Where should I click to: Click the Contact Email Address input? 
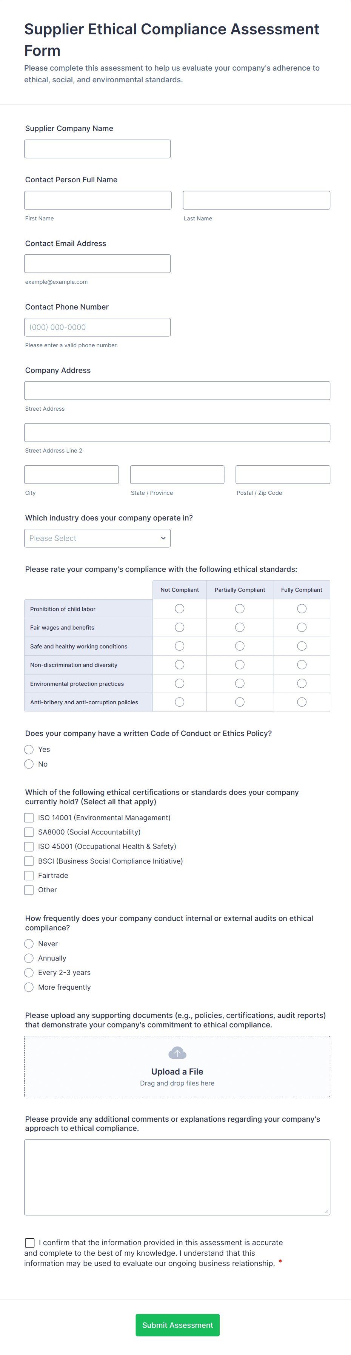pos(97,263)
